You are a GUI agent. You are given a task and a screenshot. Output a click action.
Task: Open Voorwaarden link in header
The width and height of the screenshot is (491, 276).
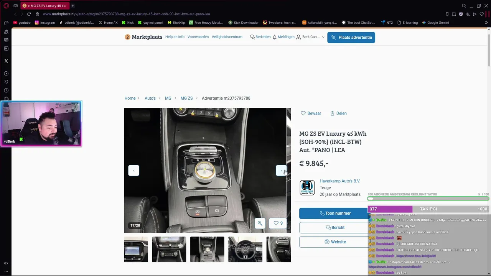(x=198, y=37)
